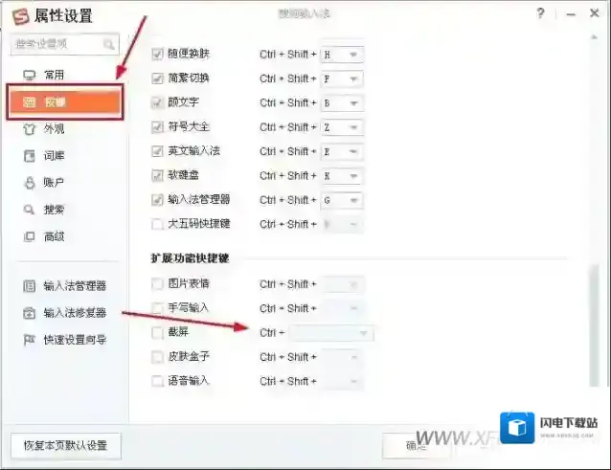Click the 外观 shirt icon
The height and width of the screenshot is (470, 611).
tap(30, 129)
